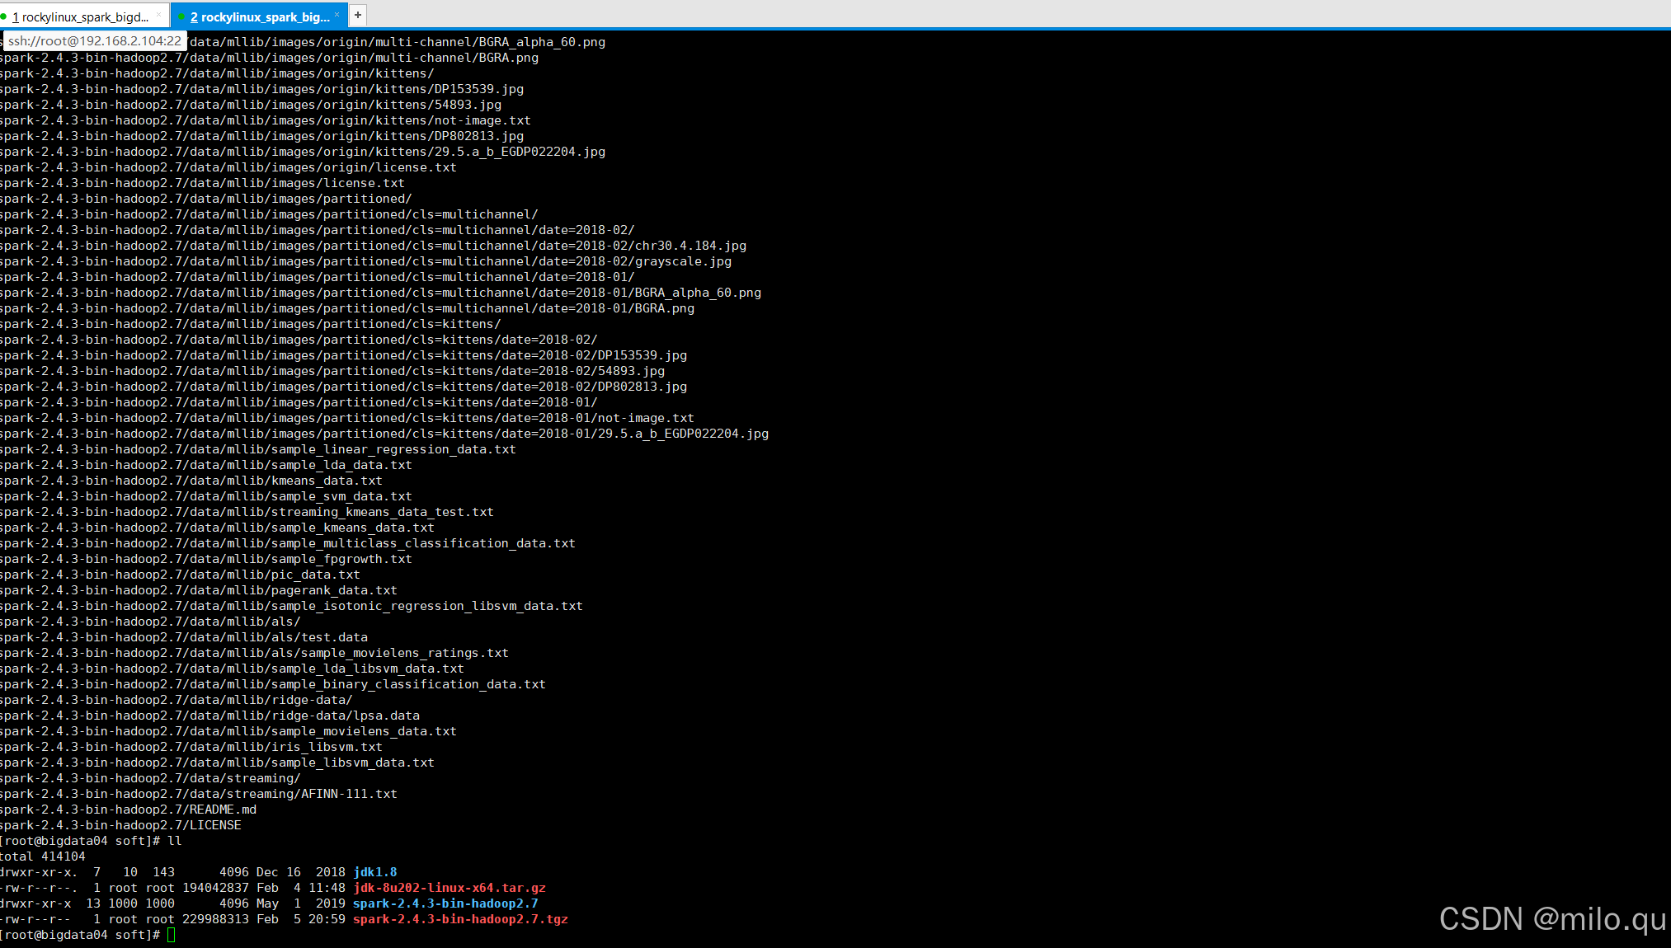
Task: Click the grayscale.jpg path line
Action: (365, 261)
